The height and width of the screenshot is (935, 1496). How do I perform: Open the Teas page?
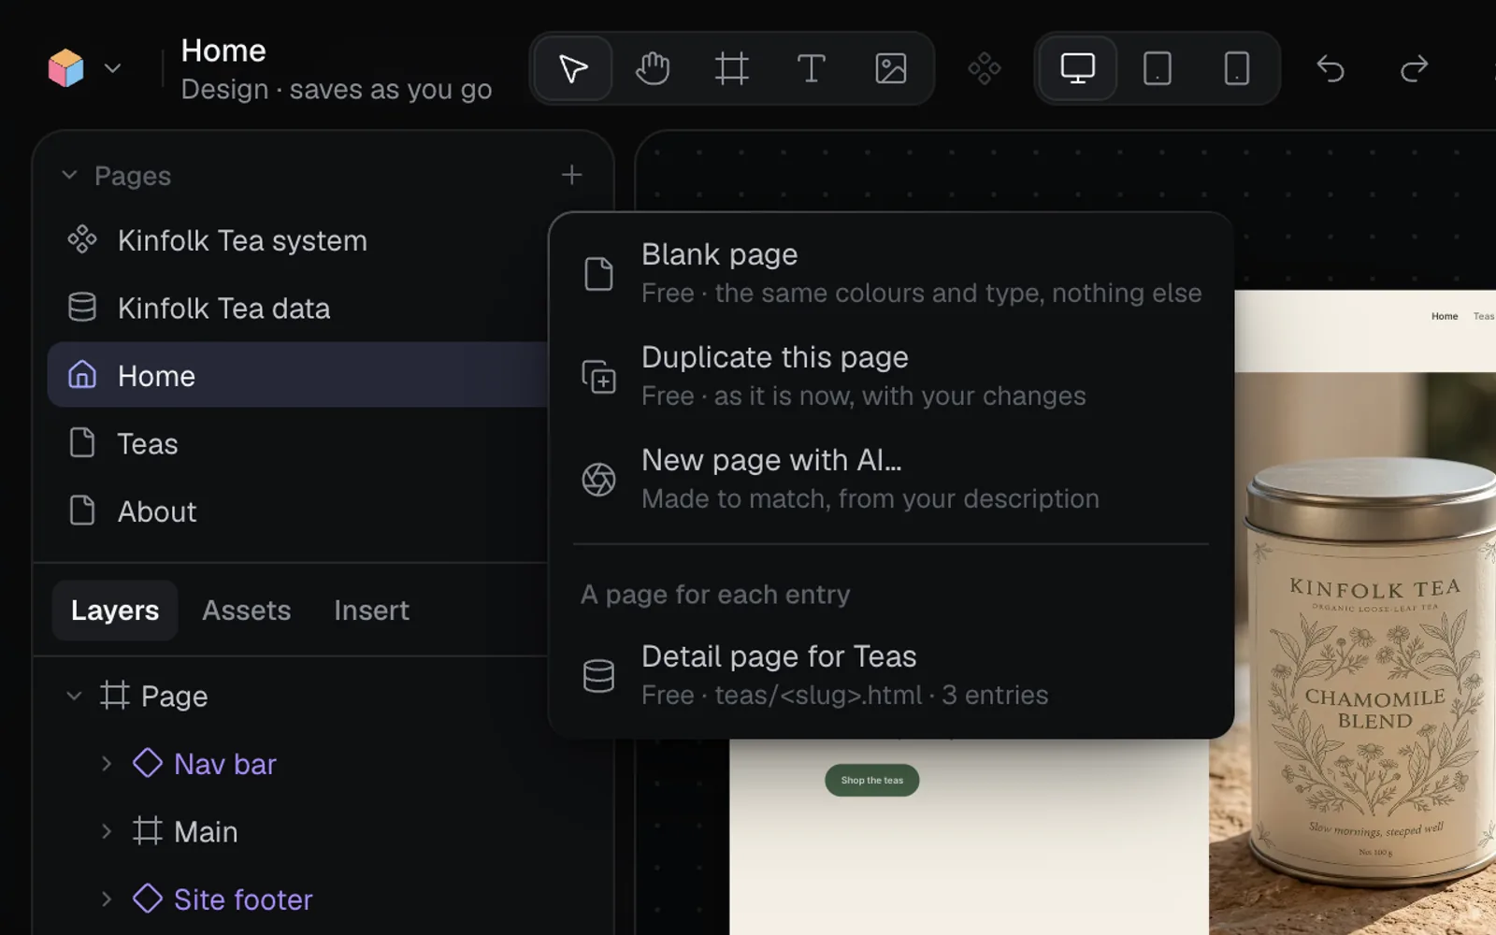(297, 443)
